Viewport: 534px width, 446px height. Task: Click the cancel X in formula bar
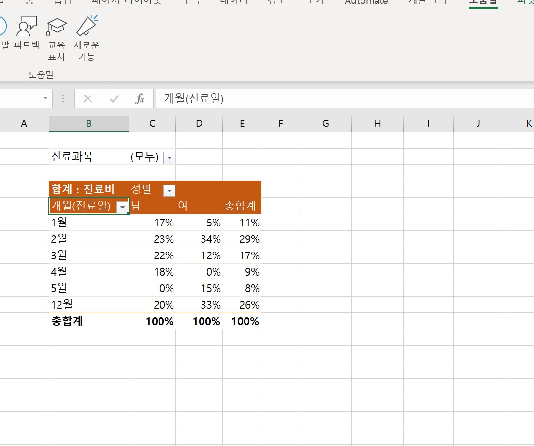[87, 99]
